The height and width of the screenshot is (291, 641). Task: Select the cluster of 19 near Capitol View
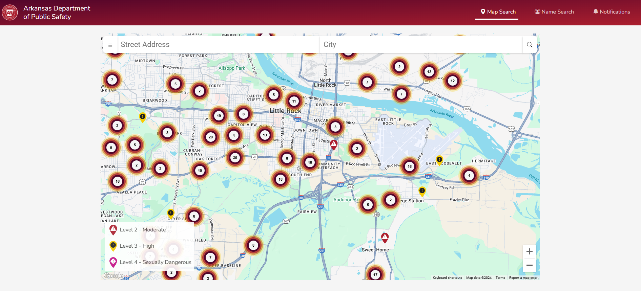point(219,116)
